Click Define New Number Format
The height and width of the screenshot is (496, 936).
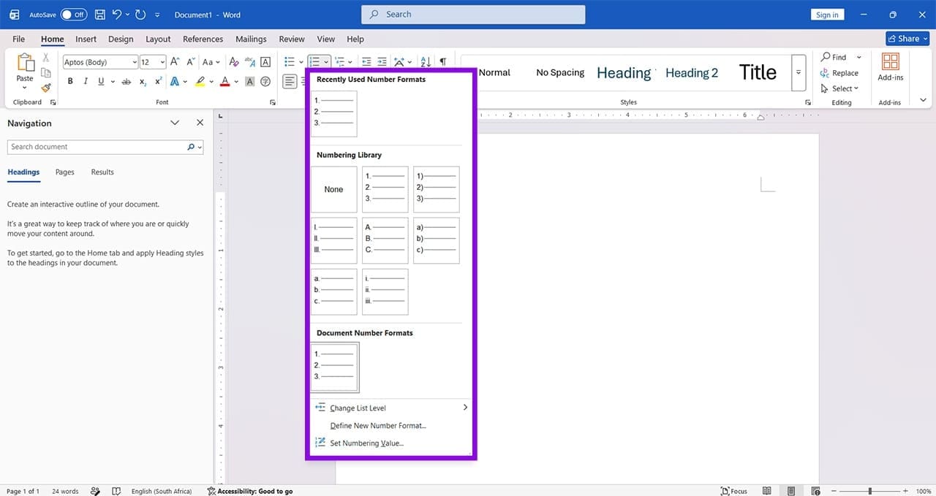click(x=390, y=425)
